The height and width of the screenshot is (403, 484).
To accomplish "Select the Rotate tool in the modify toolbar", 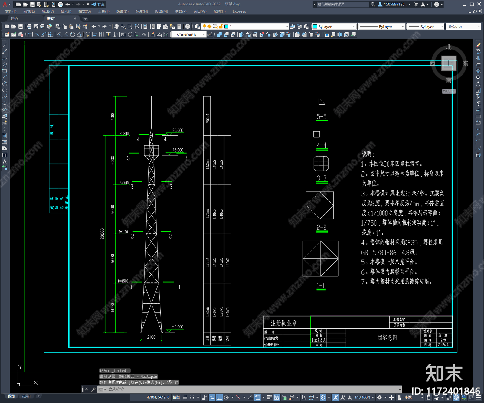I will (x=478, y=84).
